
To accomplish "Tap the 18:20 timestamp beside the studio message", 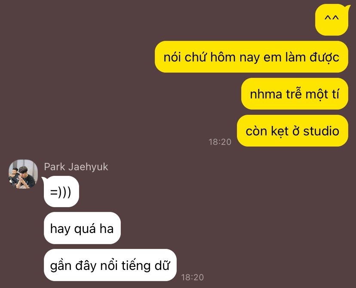I will 220,142.
